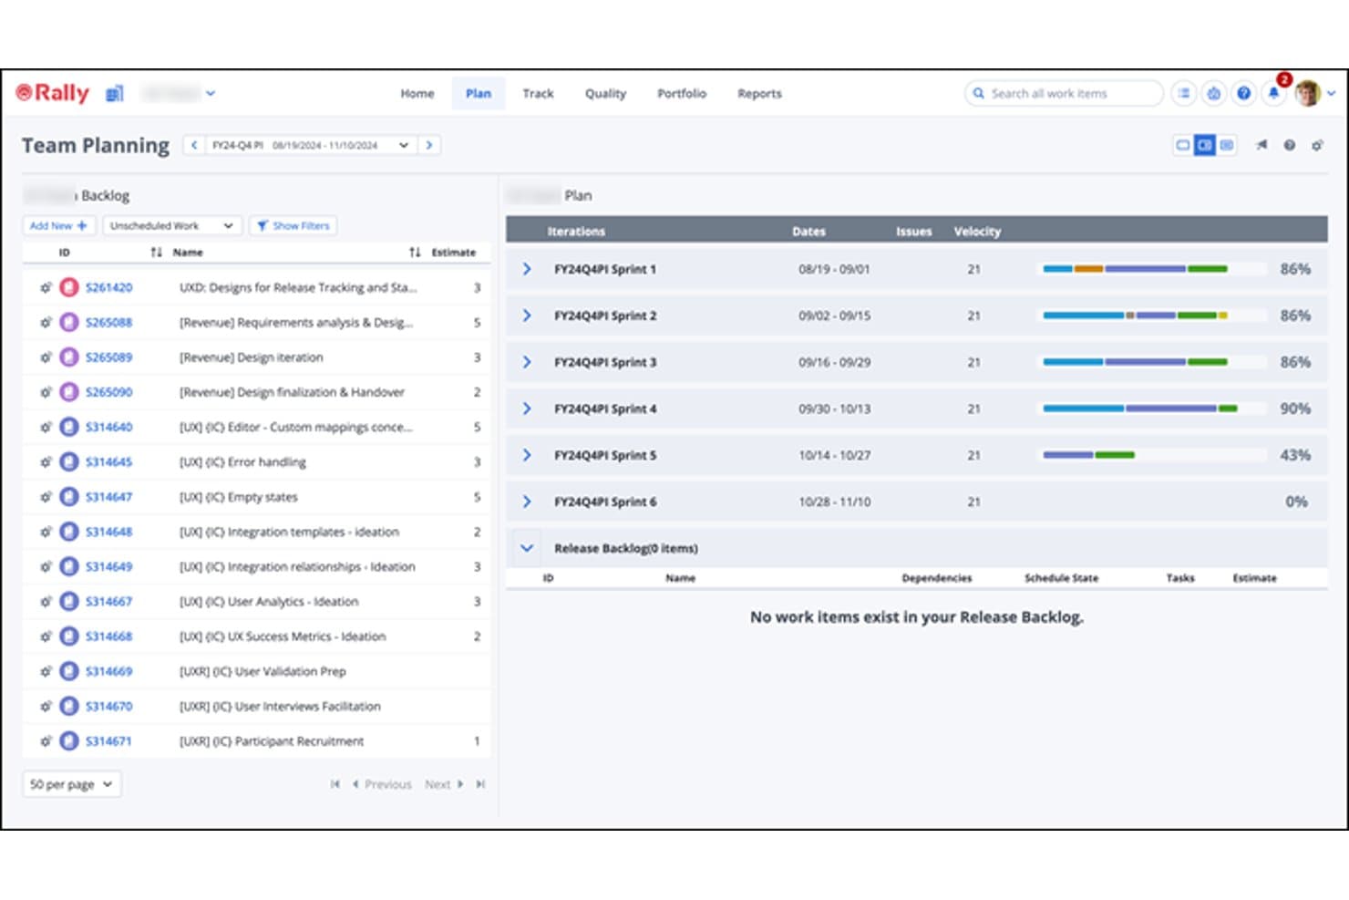Switch to single-pane layout view
This screenshot has width=1349, height=900.
click(x=1182, y=145)
